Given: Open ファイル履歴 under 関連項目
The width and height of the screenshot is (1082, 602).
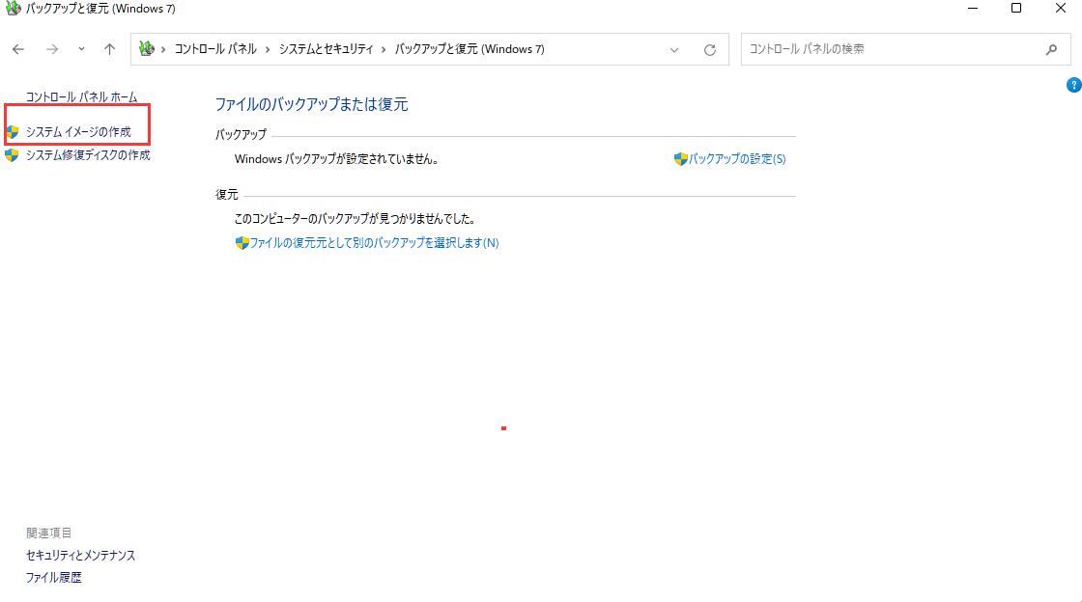Looking at the screenshot, I should 53,577.
